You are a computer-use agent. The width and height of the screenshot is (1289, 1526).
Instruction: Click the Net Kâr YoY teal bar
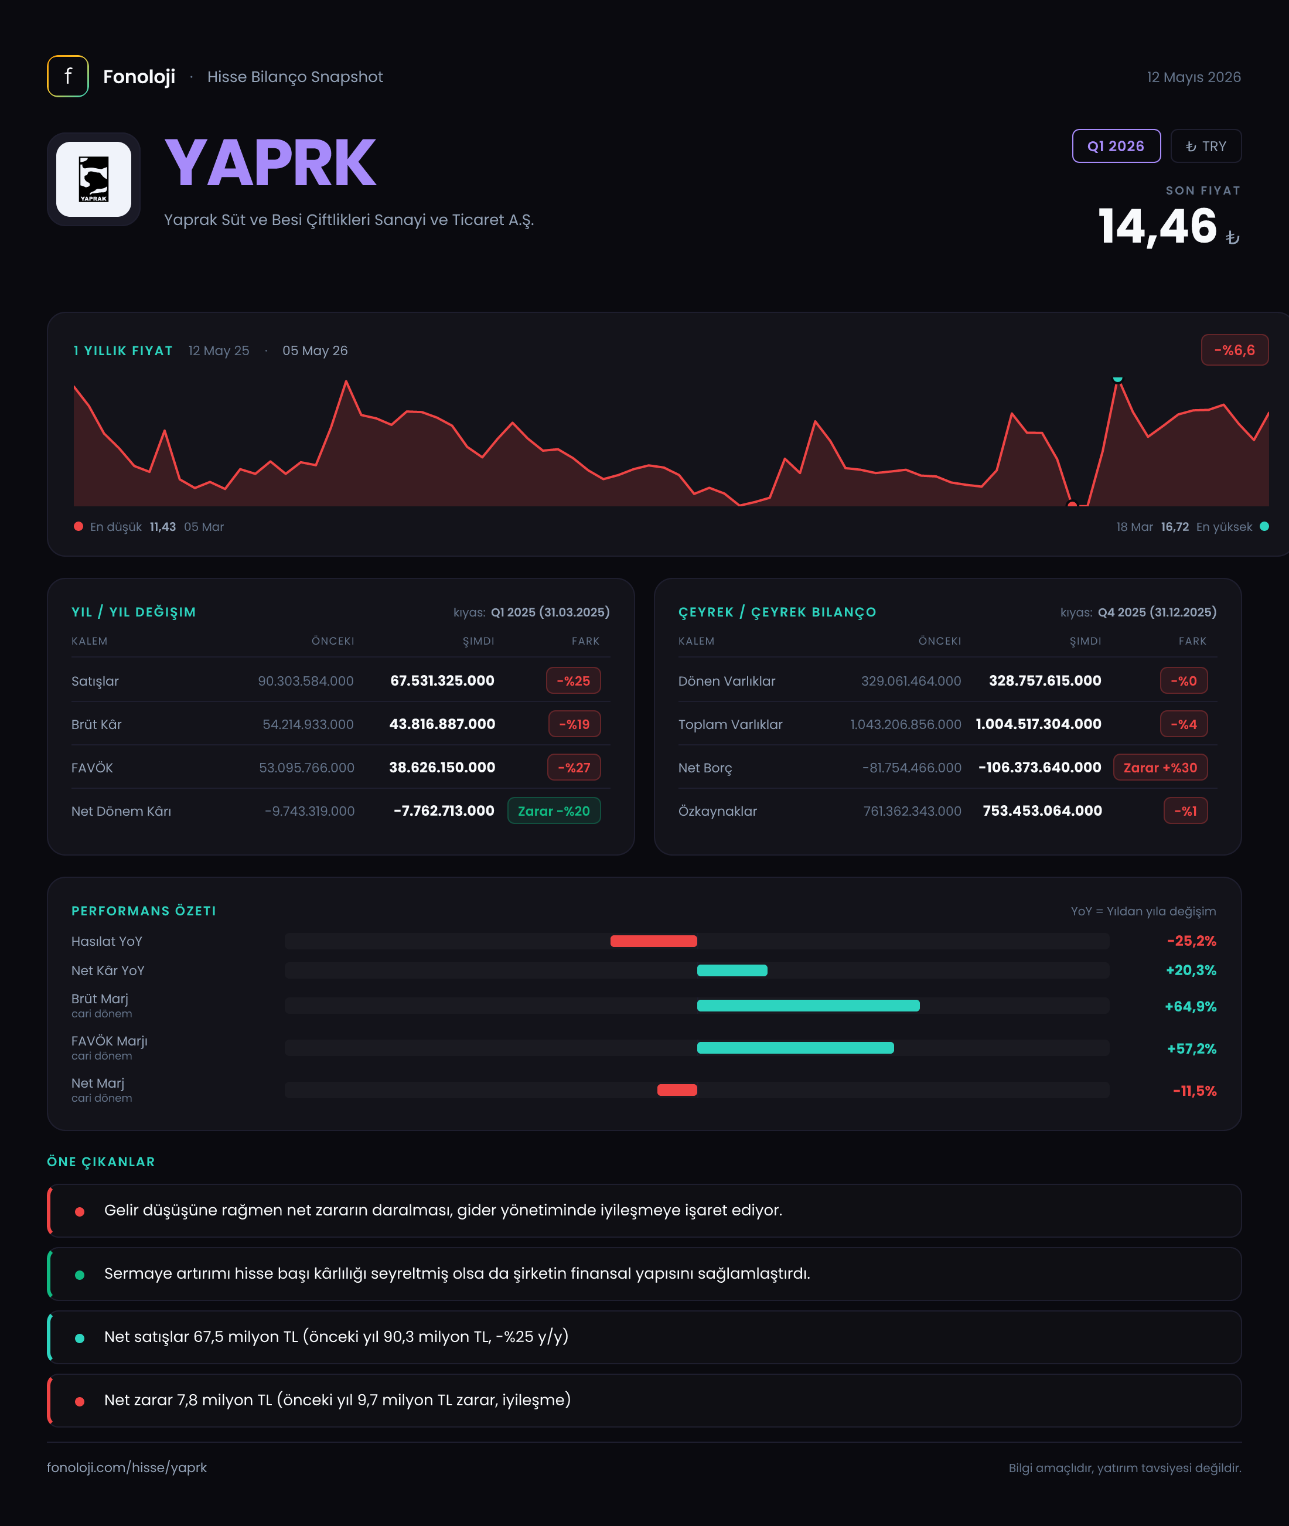732,970
